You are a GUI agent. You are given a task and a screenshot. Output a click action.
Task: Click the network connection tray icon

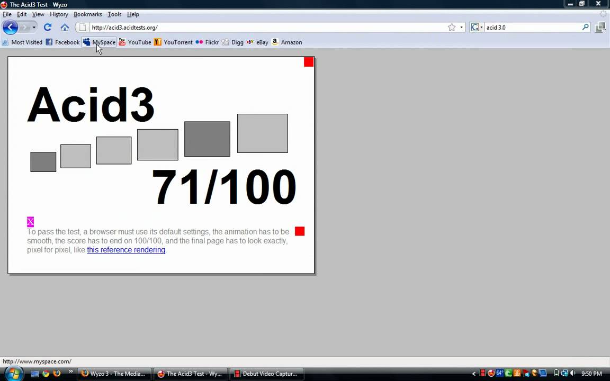pyautogui.click(x=565, y=373)
